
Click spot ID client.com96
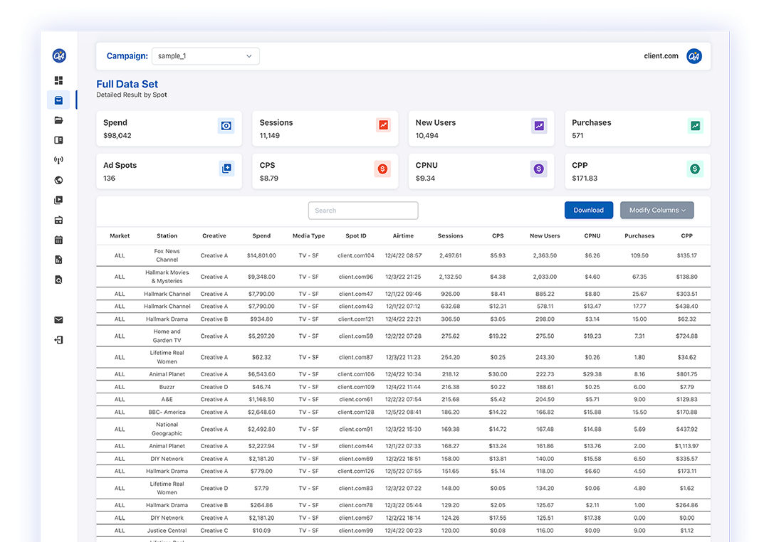[356, 277]
